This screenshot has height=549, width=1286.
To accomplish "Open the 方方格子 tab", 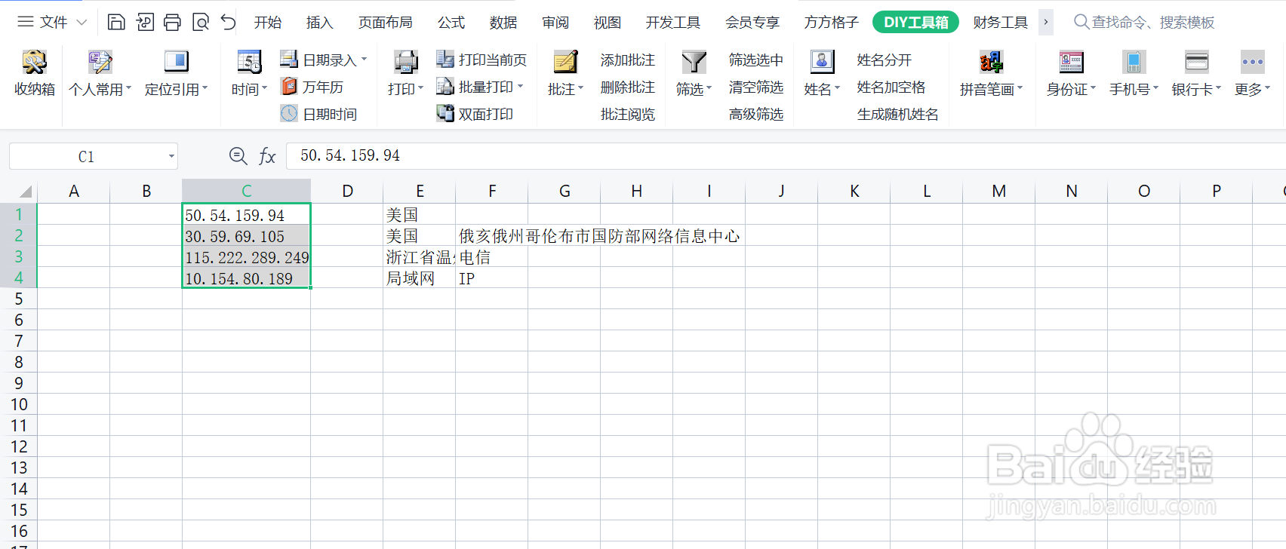I will 831,22.
